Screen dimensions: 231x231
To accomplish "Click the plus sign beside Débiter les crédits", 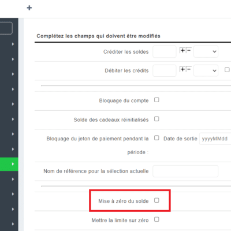I will click(182, 69).
